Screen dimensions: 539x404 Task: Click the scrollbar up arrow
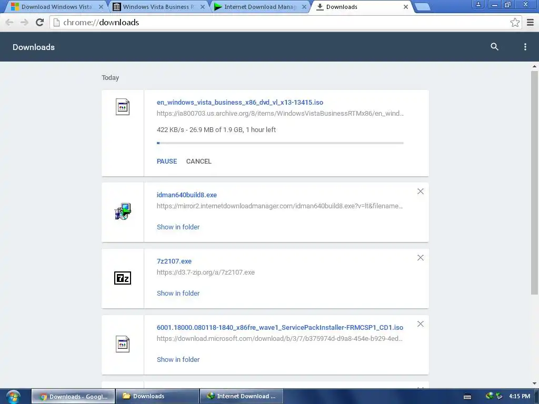[534, 66]
